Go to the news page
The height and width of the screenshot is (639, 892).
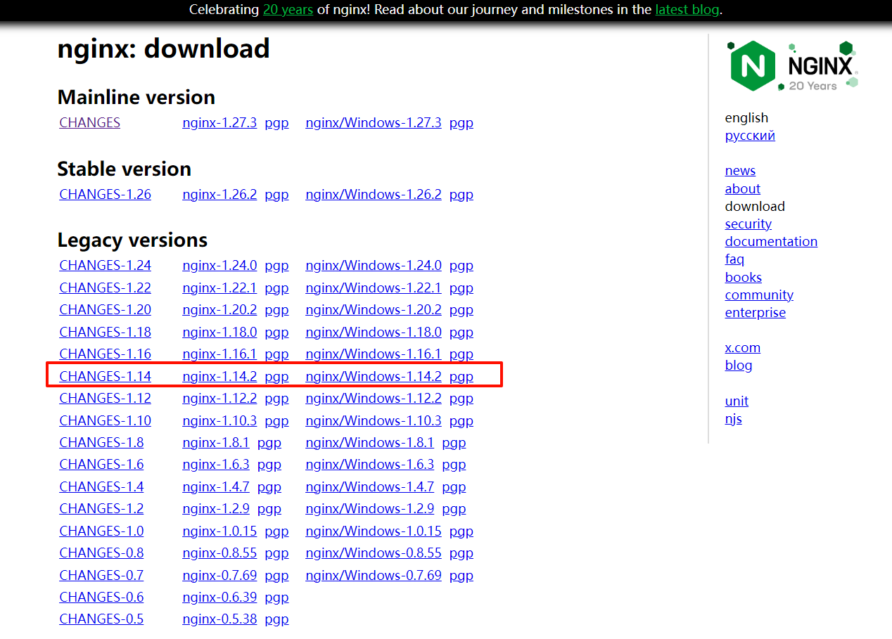point(740,170)
